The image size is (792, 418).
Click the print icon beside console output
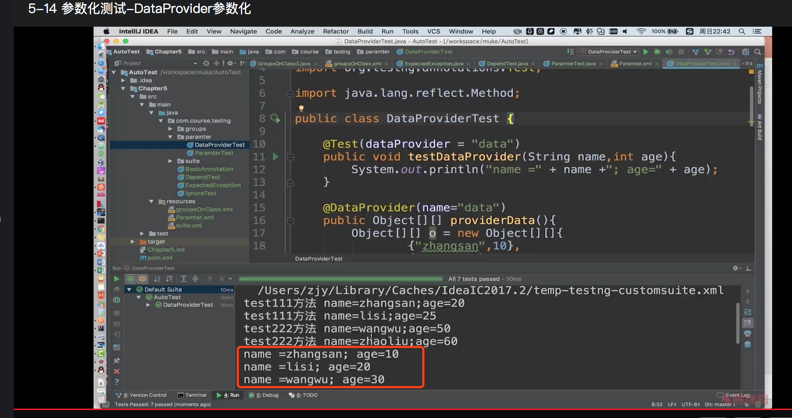click(x=748, y=333)
